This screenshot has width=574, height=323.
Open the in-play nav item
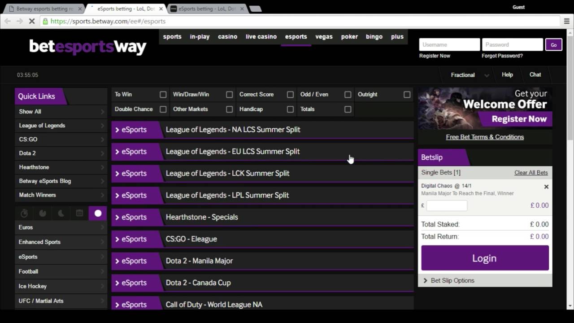coord(200,37)
